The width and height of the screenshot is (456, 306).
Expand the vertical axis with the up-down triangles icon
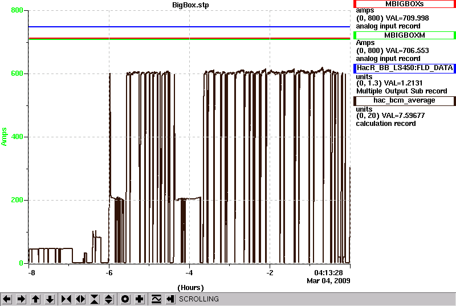[109, 299]
